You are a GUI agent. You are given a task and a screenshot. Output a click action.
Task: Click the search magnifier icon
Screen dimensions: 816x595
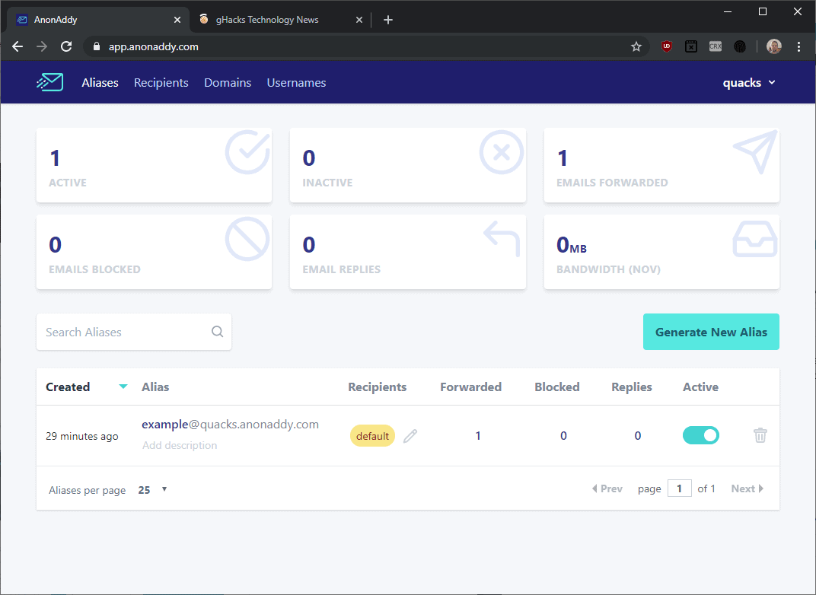[217, 332]
